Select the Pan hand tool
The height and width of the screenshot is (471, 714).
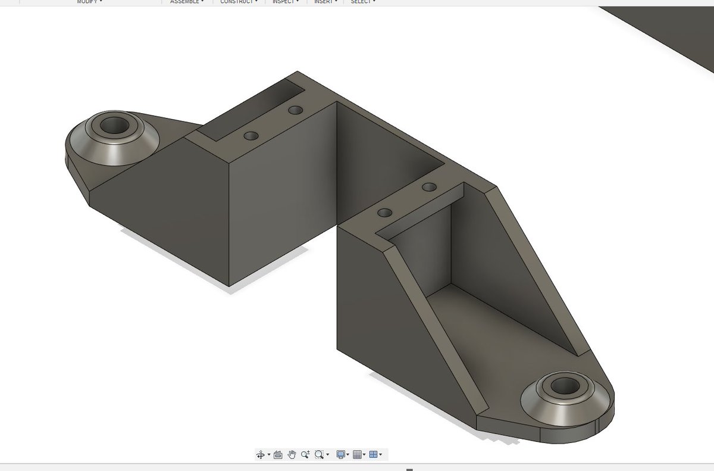(292, 455)
